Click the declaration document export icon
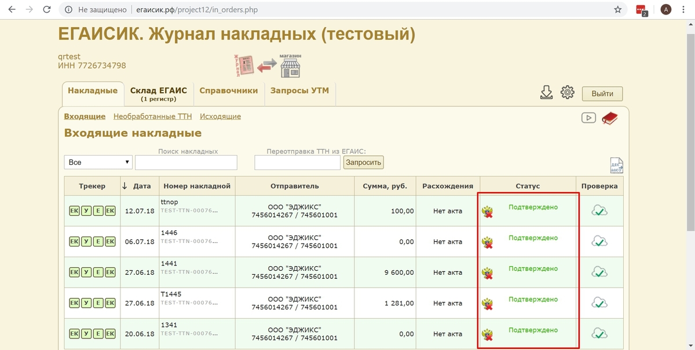The width and height of the screenshot is (695, 350). (x=616, y=165)
